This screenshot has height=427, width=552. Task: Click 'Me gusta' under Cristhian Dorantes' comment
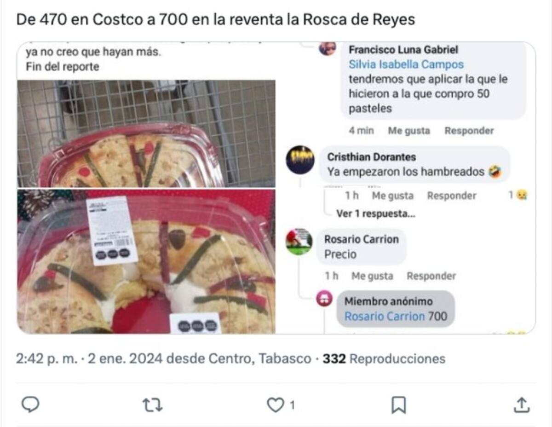click(392, 196)
